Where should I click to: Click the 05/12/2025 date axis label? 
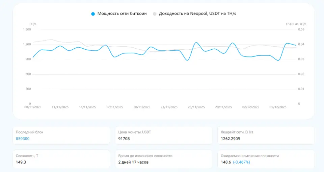278,107
